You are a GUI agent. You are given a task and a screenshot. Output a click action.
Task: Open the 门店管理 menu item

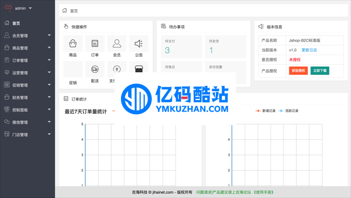tap(28, 134)
